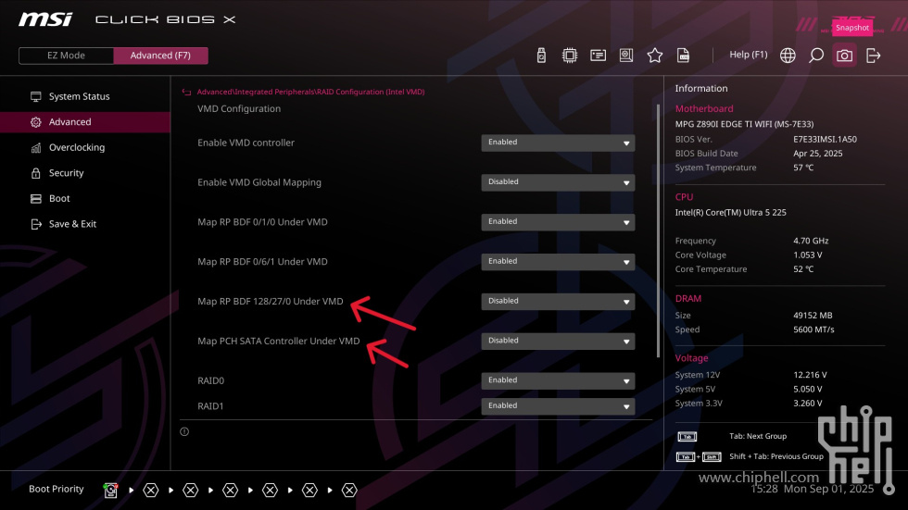Open Map PCH SATA Controller dropdown

558,342
